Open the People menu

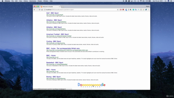(40, 1)
